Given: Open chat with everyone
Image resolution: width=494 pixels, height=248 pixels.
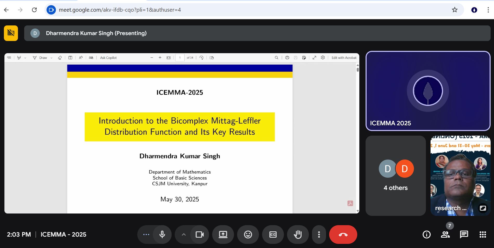Looking at the screenshot, I should tap(464, 235).
